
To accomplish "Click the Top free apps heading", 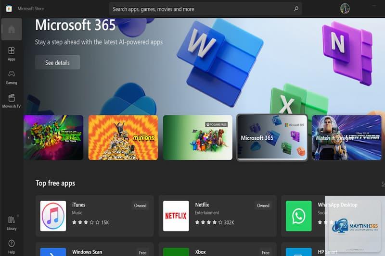I will (55, 183).
